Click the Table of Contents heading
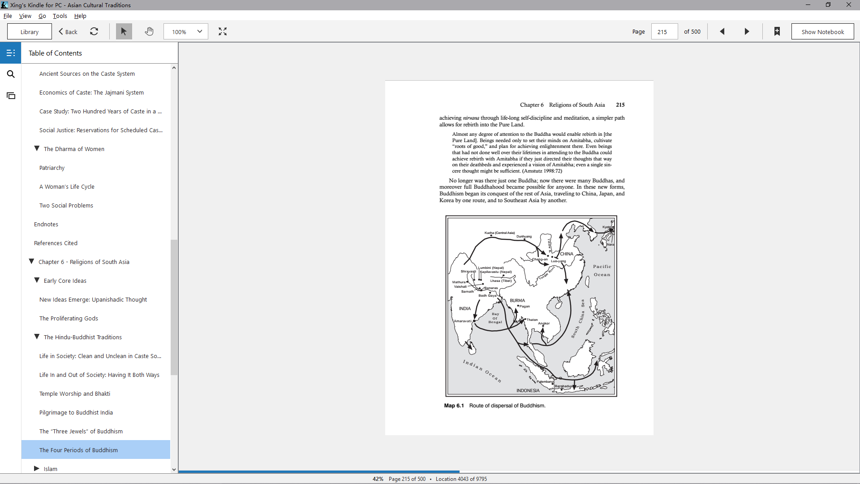The height and width of the screenshot is (484, 860). coord(55,53)
